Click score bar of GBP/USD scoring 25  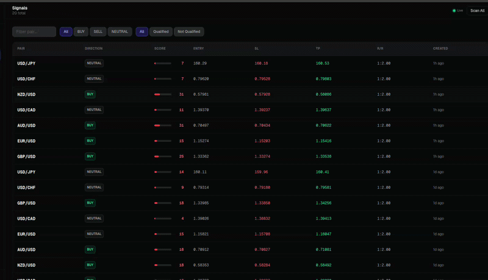[x=163, y=156]
